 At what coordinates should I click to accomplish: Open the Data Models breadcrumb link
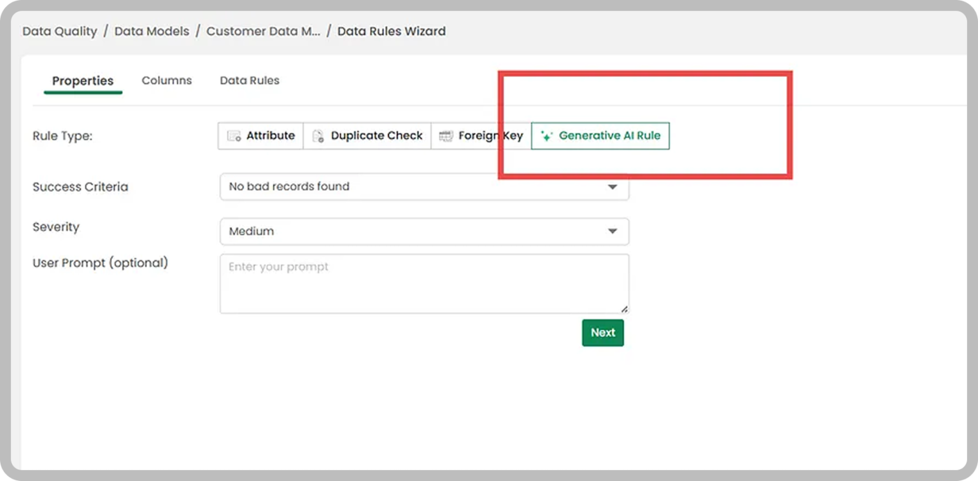[x=152, y=31]
